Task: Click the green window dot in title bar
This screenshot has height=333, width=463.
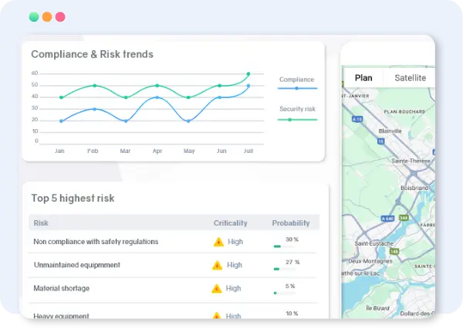Action: pos(33,16)
